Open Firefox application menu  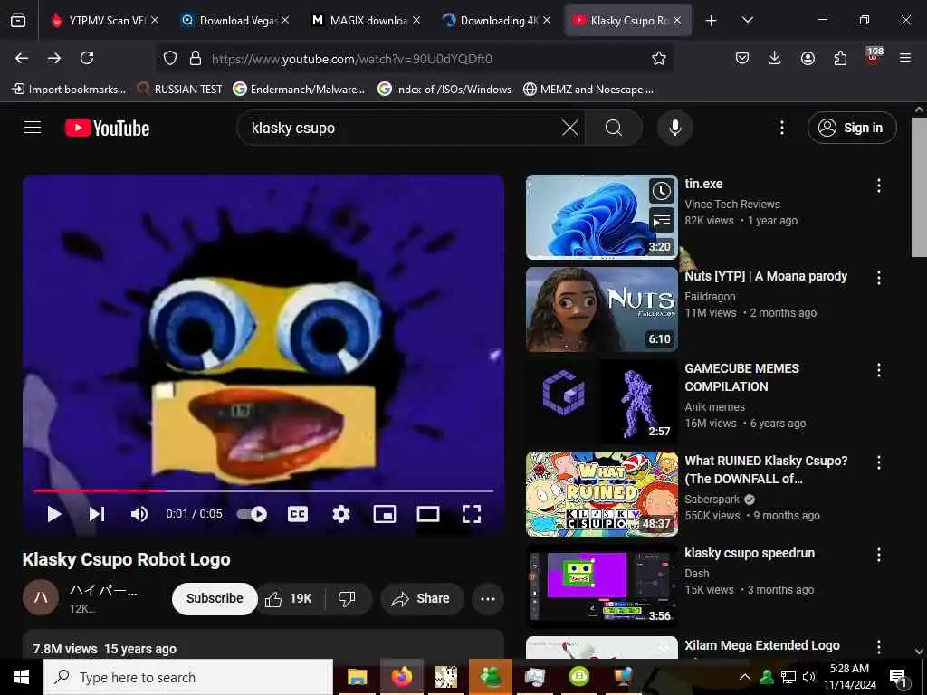point(904,58)
